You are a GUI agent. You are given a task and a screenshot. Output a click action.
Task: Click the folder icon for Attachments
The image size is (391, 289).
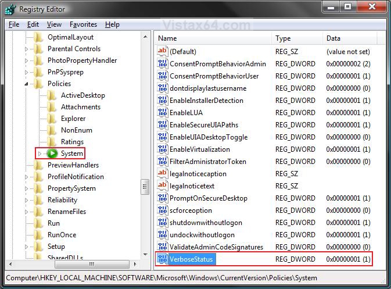(52, 107)
